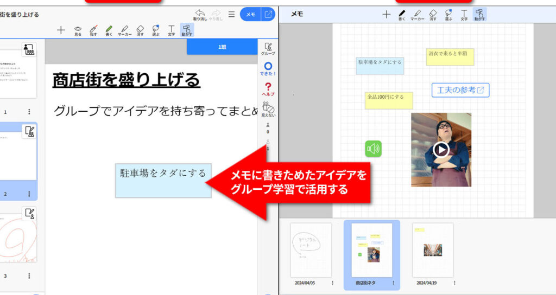
Task: Choose the 消す eraser in left toolbar
Action: pos(140,30)
